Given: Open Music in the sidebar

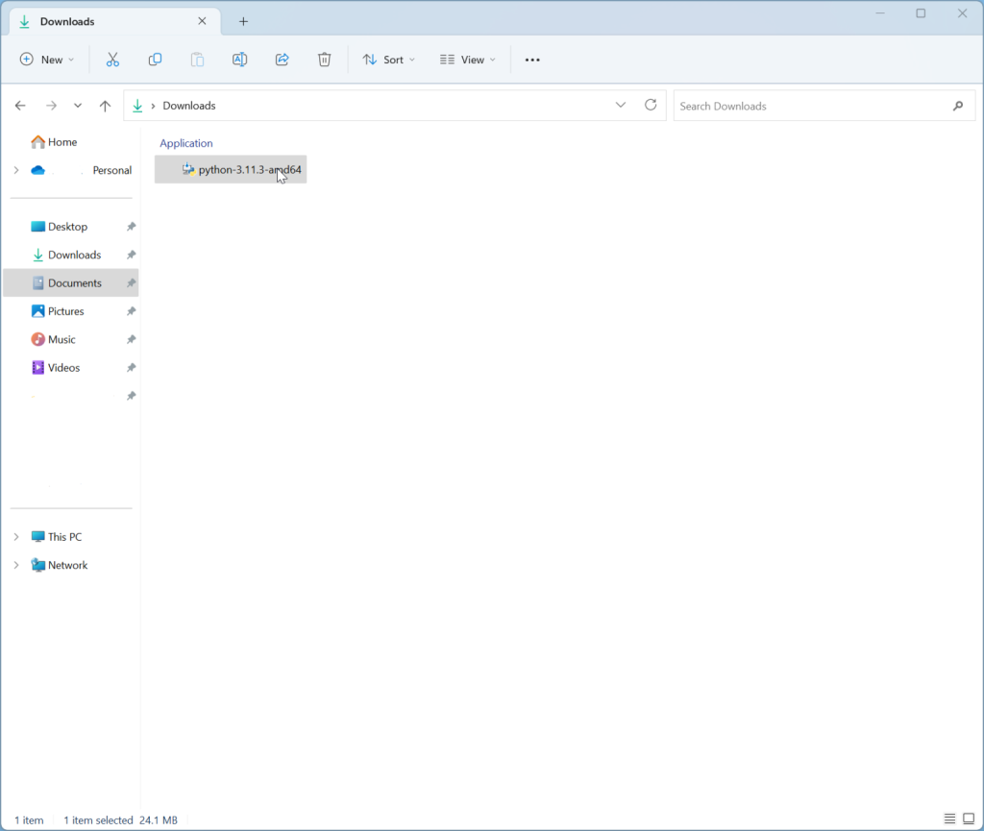Looking at the screenshot, I should tap(61, 339).
